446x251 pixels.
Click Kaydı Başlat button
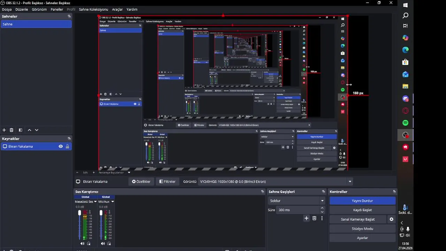pos(362,210)
